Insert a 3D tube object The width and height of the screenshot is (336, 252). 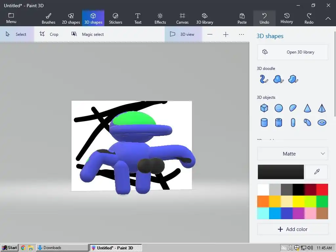pos(279,123)
